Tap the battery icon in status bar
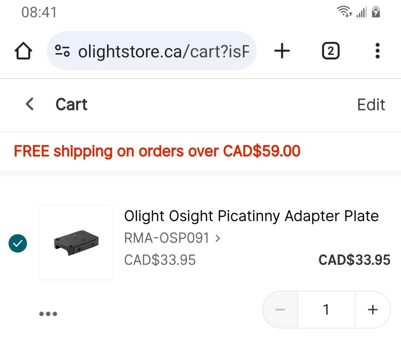This screenshot has width=401, height=362. click(376, 12)
